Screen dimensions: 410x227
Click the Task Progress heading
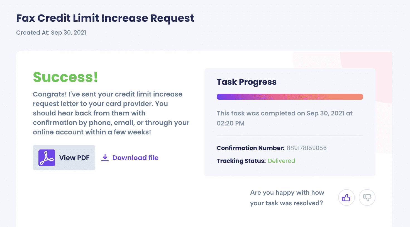247,82
